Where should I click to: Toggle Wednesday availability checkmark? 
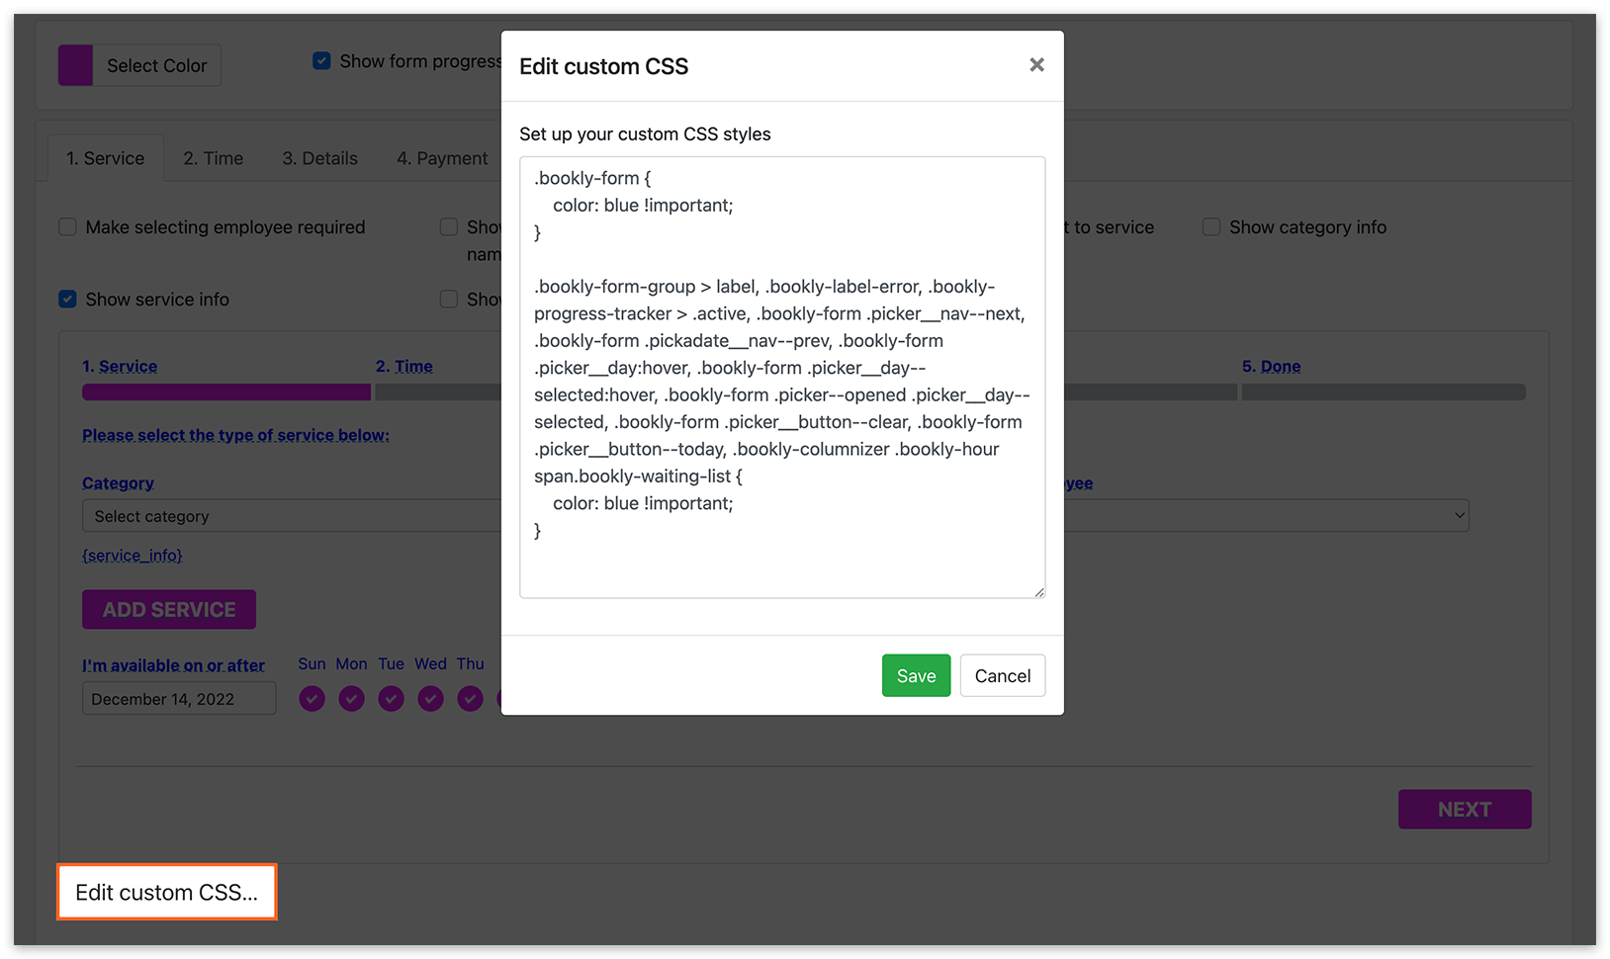(x=430, y=698)
